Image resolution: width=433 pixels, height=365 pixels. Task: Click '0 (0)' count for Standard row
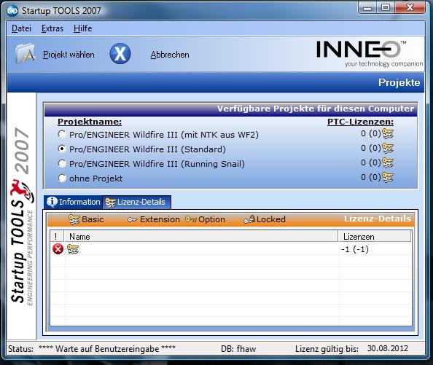371,148
